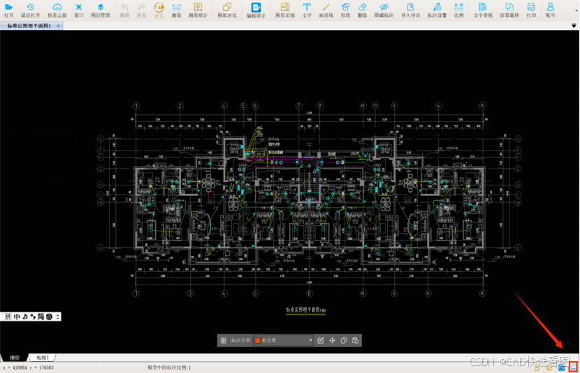Click the blue status bar icon beside the red-boxed one
This screenshot has width=580, height=373.
[x=562, y=367]
